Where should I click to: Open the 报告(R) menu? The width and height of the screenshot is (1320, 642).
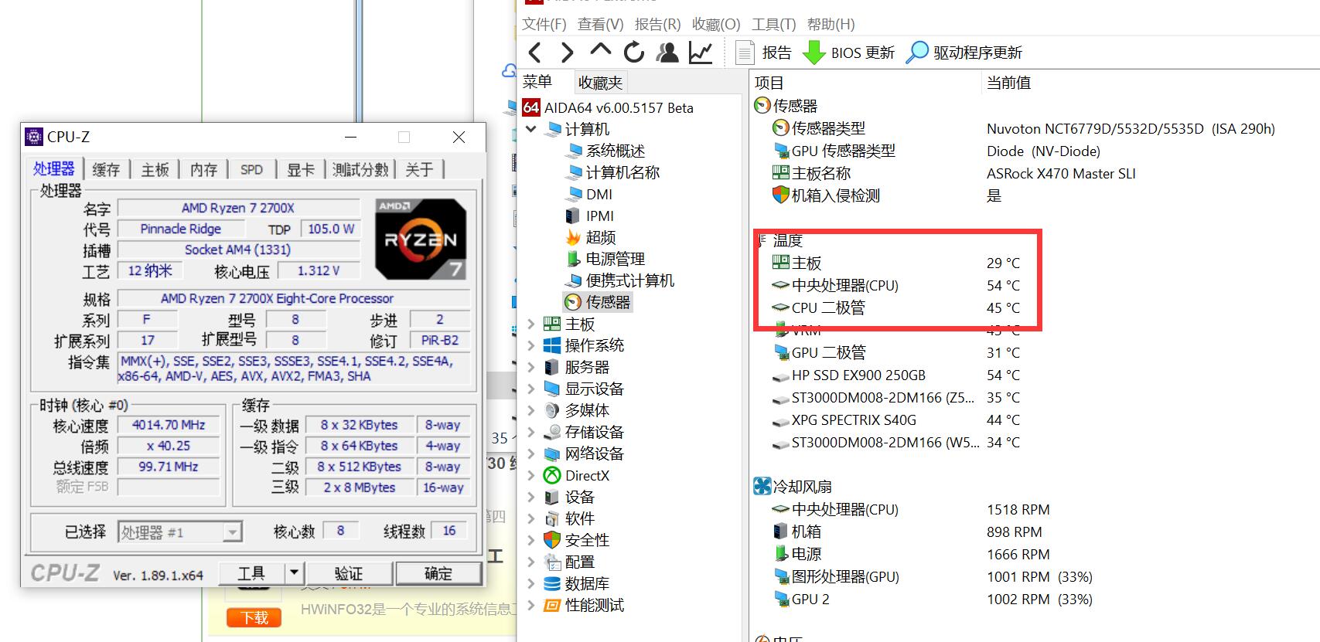(658, 24)
